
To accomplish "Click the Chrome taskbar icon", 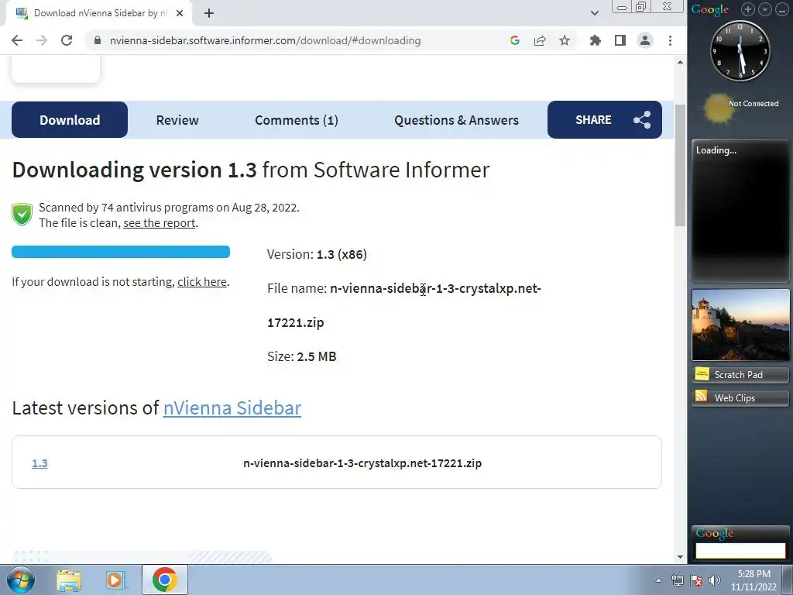I will pos(164,580).
